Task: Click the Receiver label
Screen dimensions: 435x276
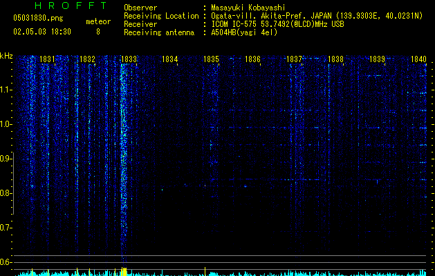Action: (x=140, y=24)
